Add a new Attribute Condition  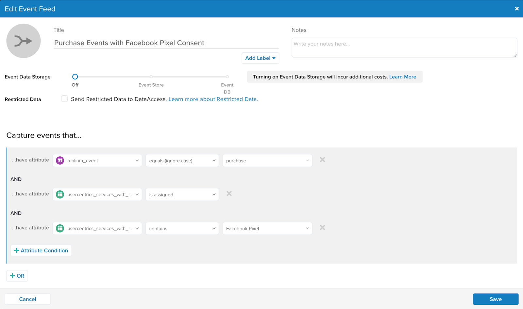[x=41, y=251]
